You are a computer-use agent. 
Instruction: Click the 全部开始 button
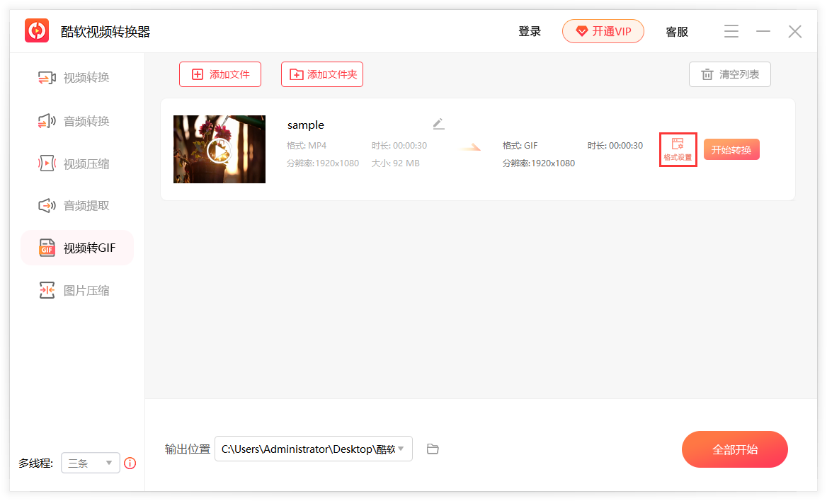tap(735, 449)
